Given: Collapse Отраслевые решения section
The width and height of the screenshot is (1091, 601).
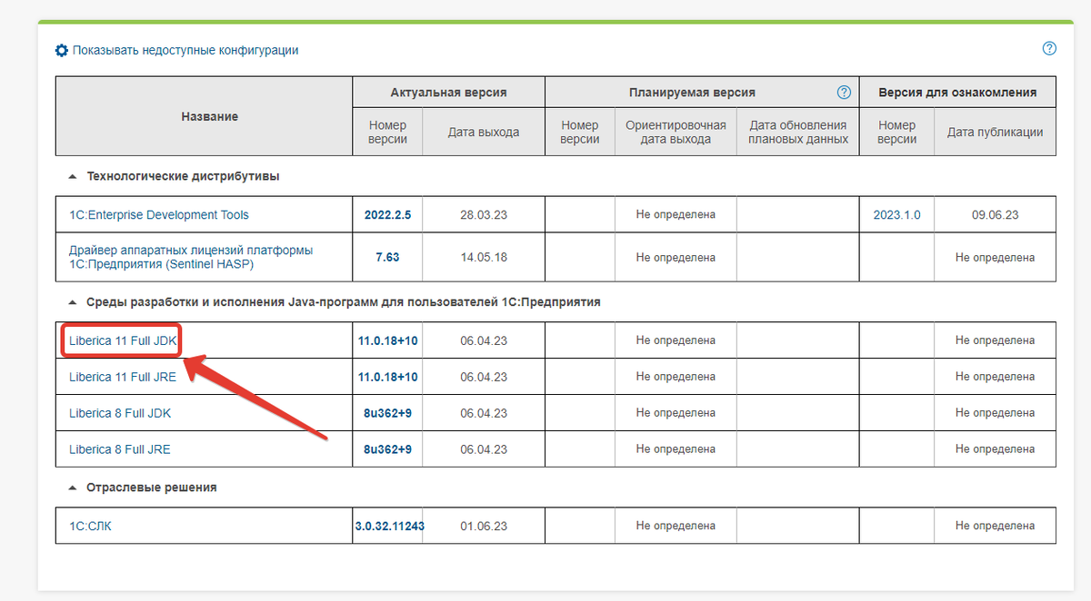Looking at the screenshot, I should (72, 488).
